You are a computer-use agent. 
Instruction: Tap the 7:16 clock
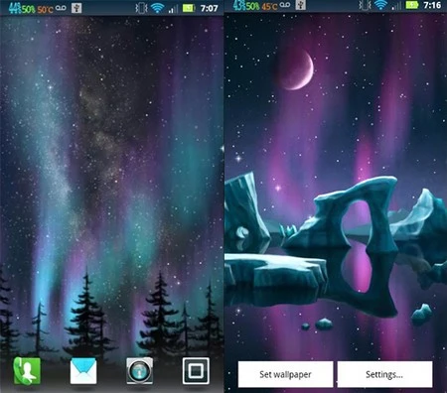click(432, 5)
